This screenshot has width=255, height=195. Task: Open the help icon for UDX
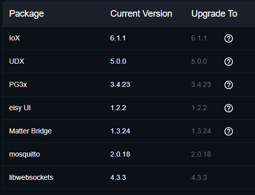[229, 62]
